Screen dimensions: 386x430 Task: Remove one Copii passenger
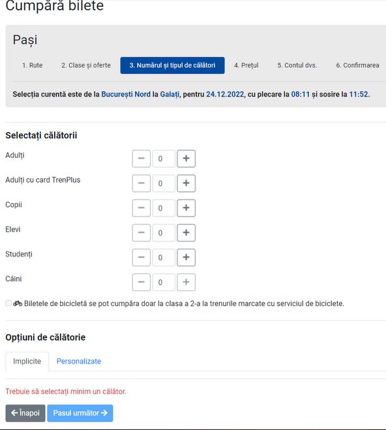[x=141, y=208]
